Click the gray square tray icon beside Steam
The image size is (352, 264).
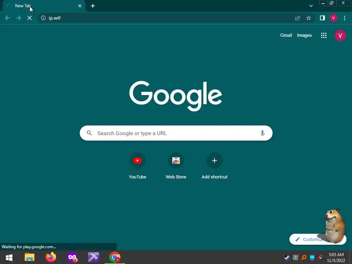295,257
